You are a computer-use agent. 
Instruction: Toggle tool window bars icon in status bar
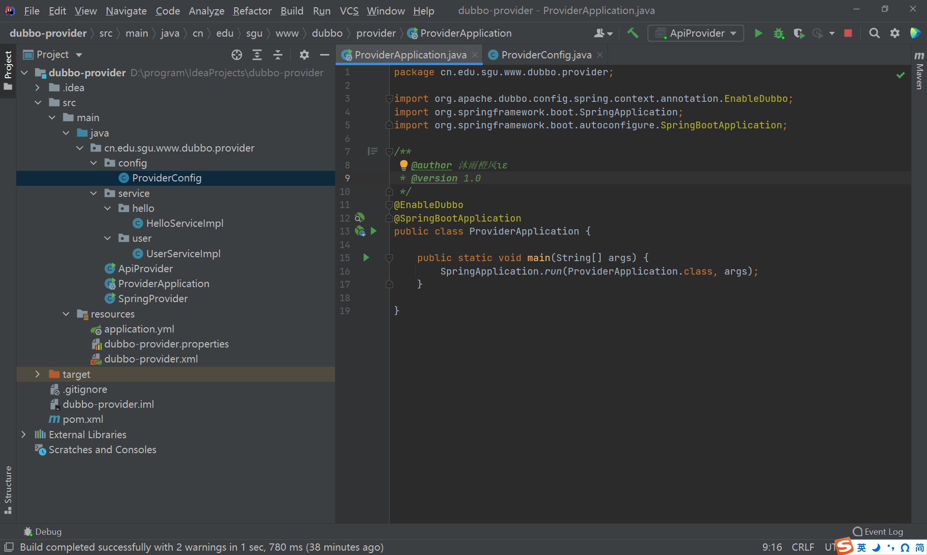9,547
